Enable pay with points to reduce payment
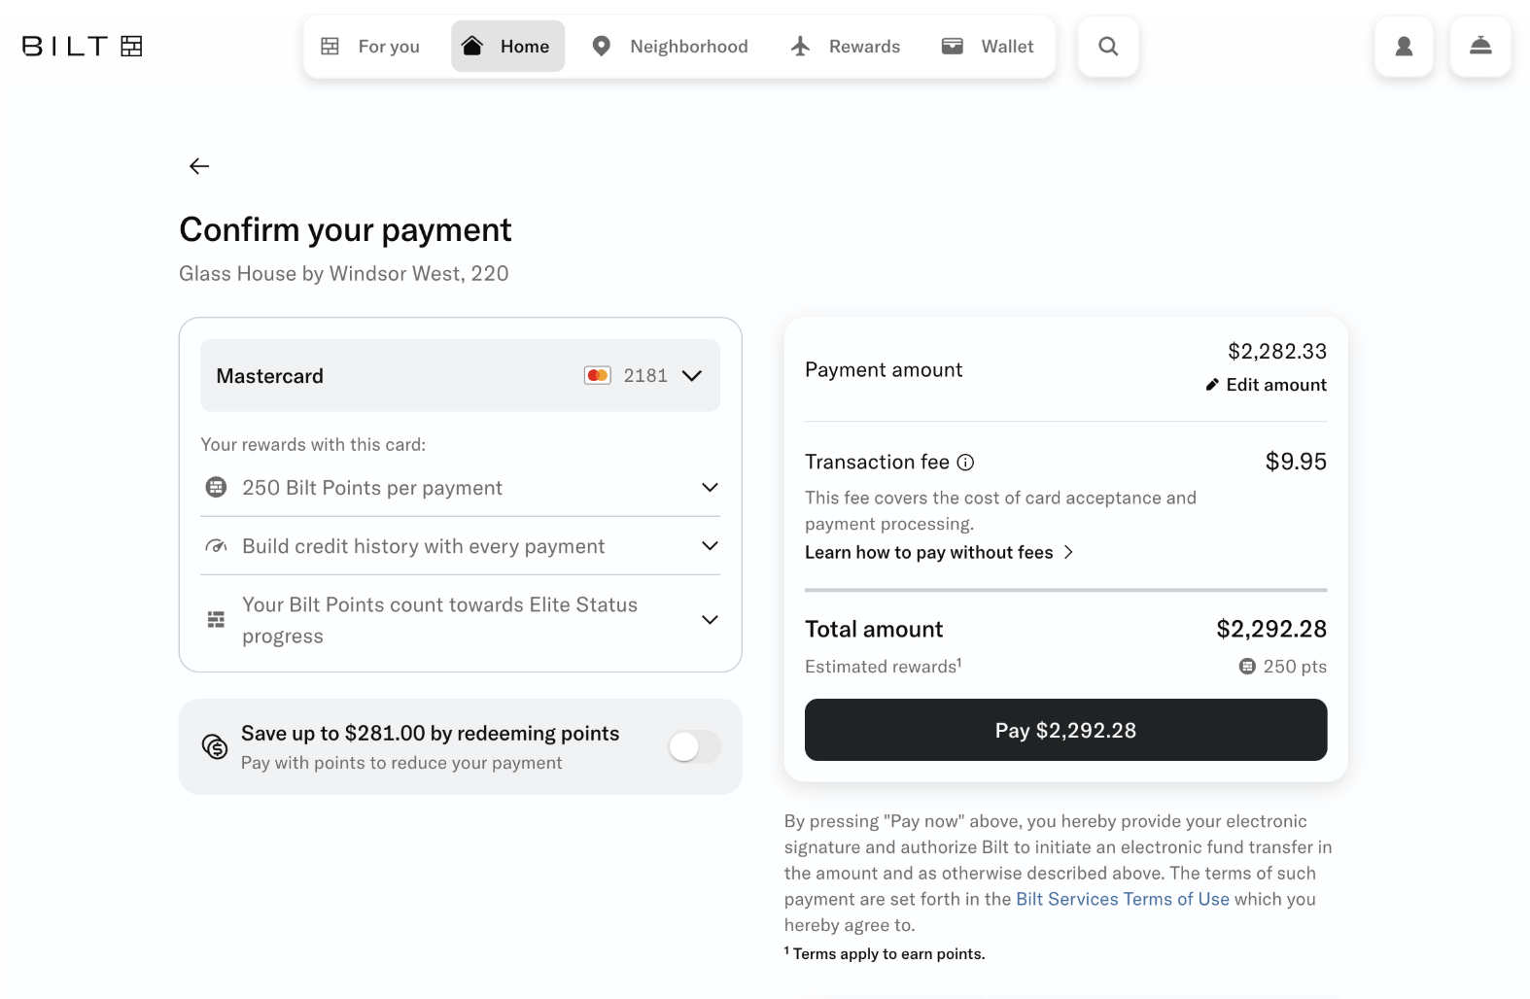1530x999 pixels. click(694, 745)
